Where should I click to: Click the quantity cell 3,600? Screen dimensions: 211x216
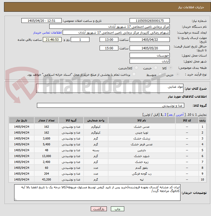(47, 138)
